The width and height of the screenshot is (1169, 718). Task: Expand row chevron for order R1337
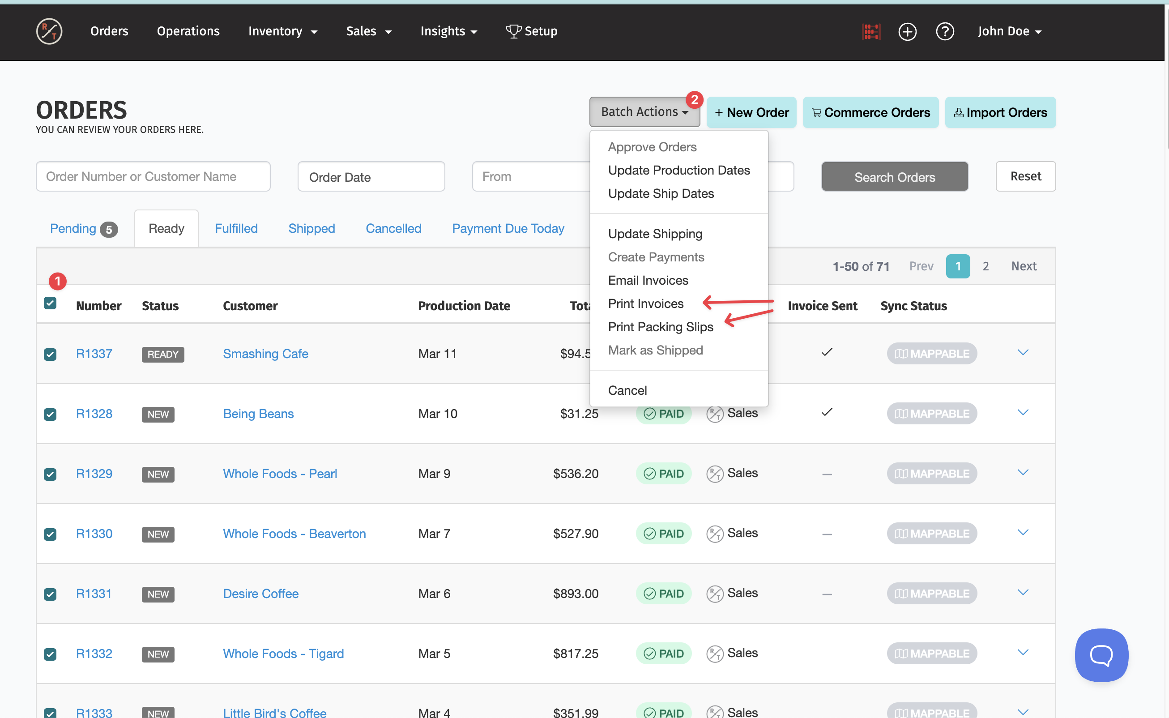pyautogui.click(x=1023, y=352)
